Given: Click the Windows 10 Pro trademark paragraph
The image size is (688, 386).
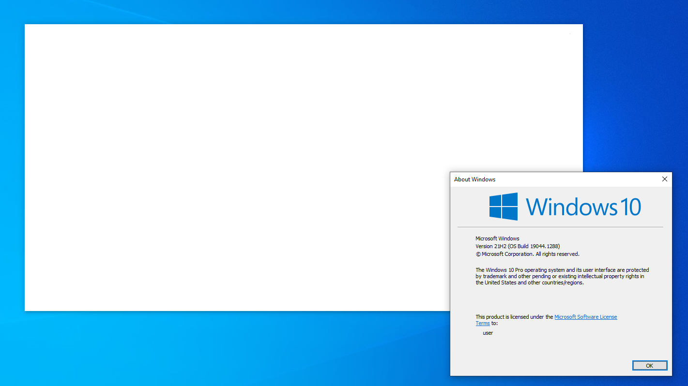Looking at the screenshot, I should 562,276.
